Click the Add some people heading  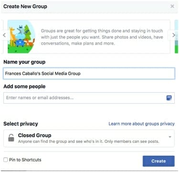point(24,86)
